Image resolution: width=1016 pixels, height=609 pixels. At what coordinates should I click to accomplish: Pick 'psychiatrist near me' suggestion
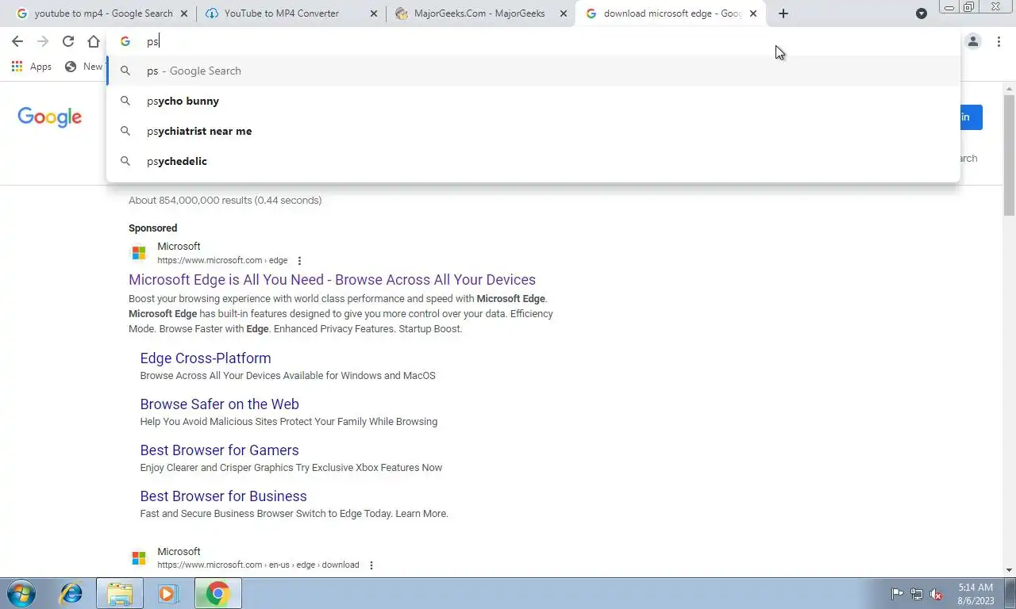click(533, 131)
